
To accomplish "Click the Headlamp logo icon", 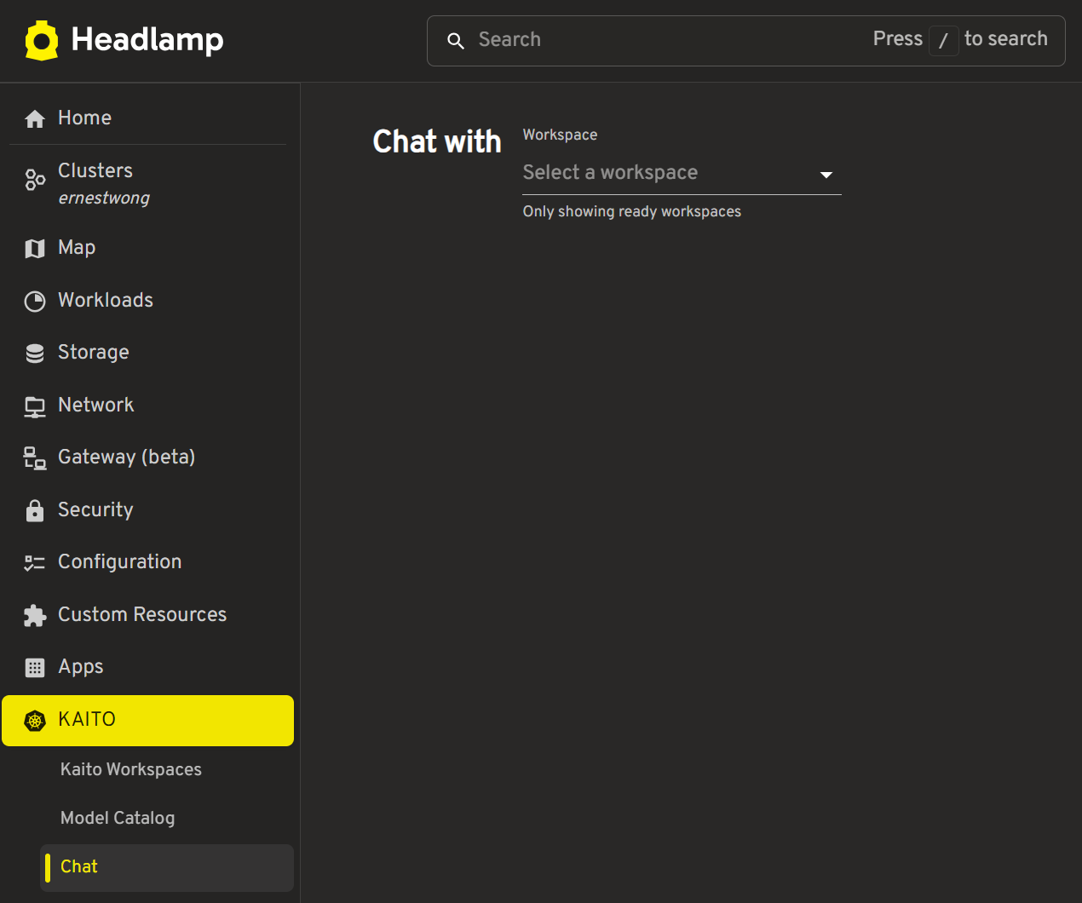I will coord(42,40).
